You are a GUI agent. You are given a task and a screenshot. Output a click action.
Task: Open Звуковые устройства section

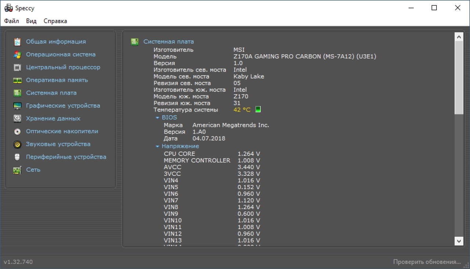pos(58,144)
